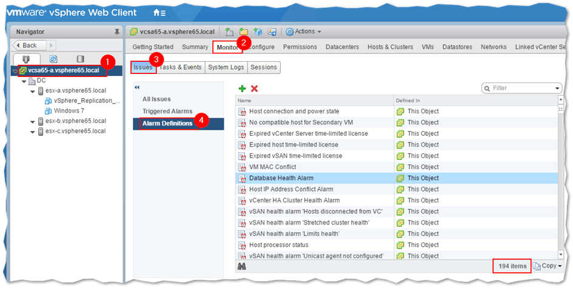Click the forward arrow beside Back

(x=51, y=45)
